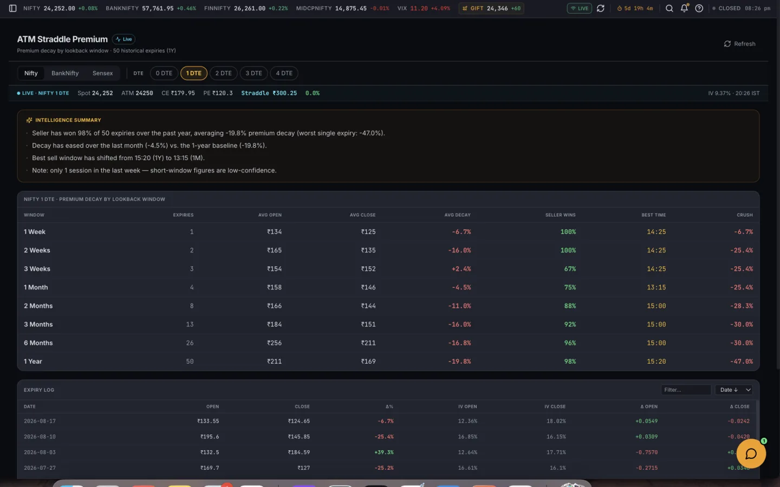The height and width of the screenshot is (487, 780).
Task: Click the CRUSH column header
Action: 745,215
